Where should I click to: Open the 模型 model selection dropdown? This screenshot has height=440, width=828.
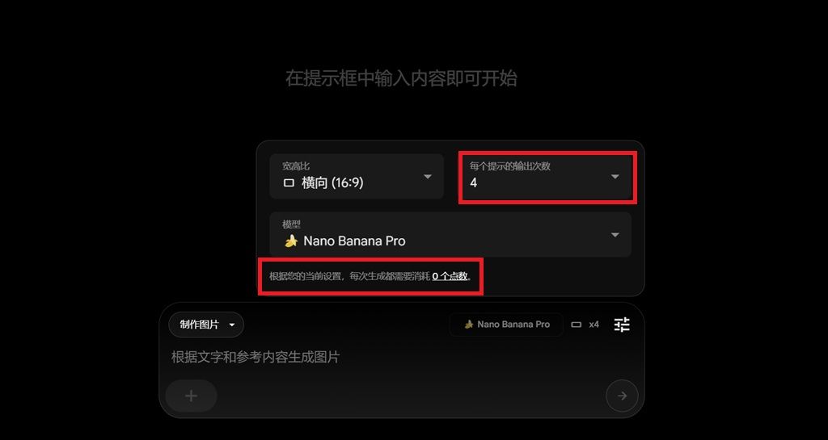point(450,234)
